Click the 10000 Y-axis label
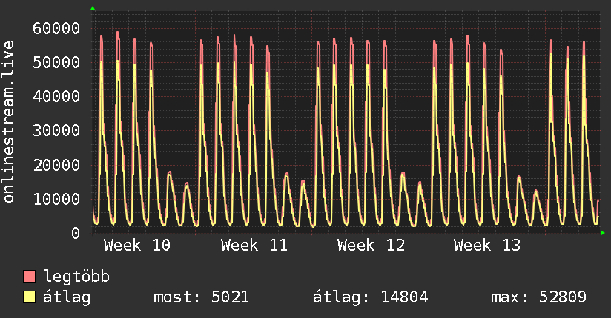This screenshot has height=318, width=611. 56,199
